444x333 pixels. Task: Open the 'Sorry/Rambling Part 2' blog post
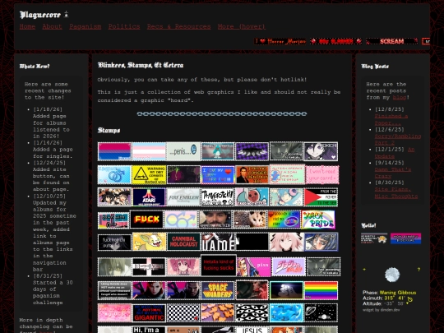[x=398, y=140]
